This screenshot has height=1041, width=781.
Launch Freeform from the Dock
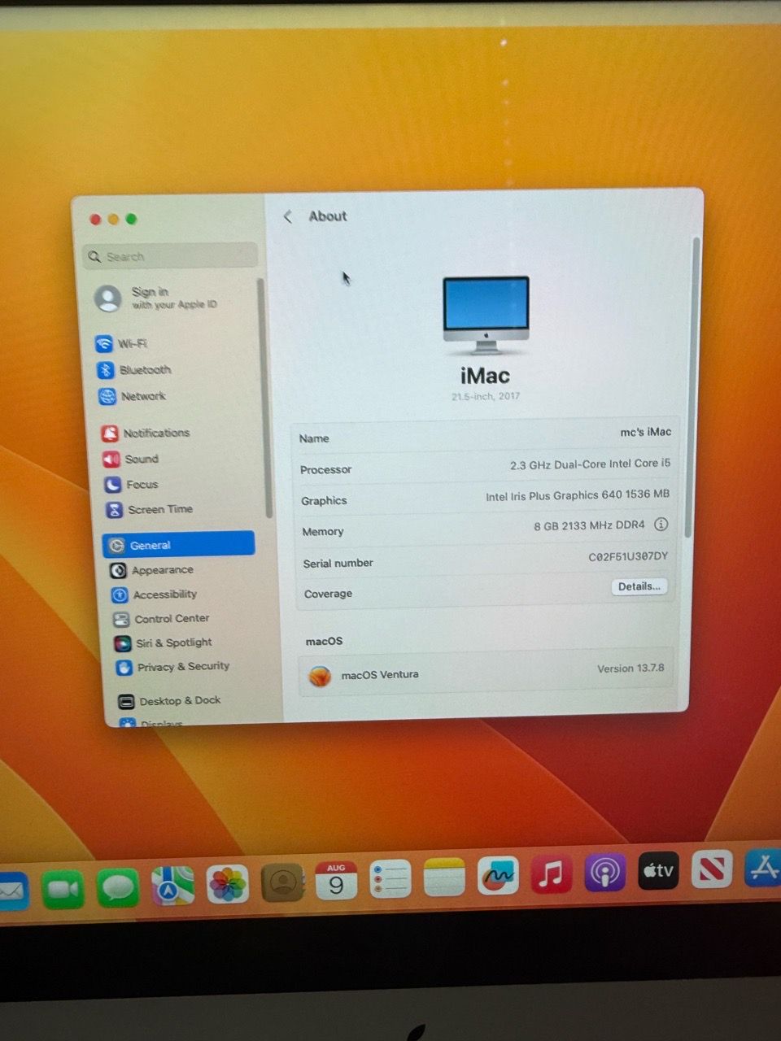click(498, 876)
